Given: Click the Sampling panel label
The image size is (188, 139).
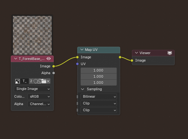Looking at the screenshot, I should (94, 89).
